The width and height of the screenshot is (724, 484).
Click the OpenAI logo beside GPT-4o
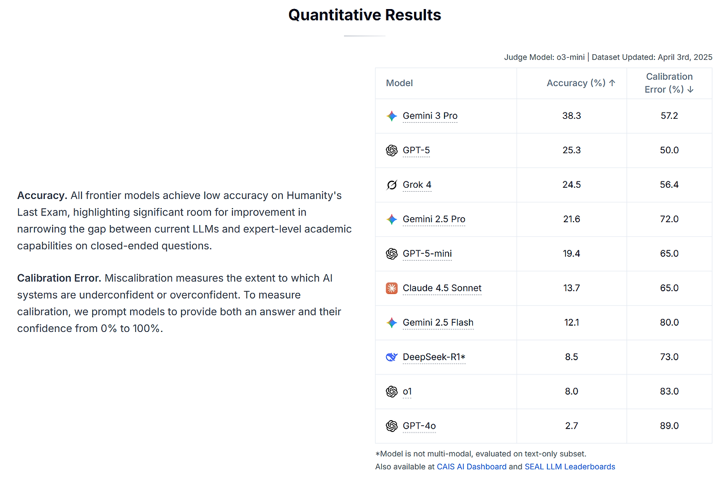391,426
